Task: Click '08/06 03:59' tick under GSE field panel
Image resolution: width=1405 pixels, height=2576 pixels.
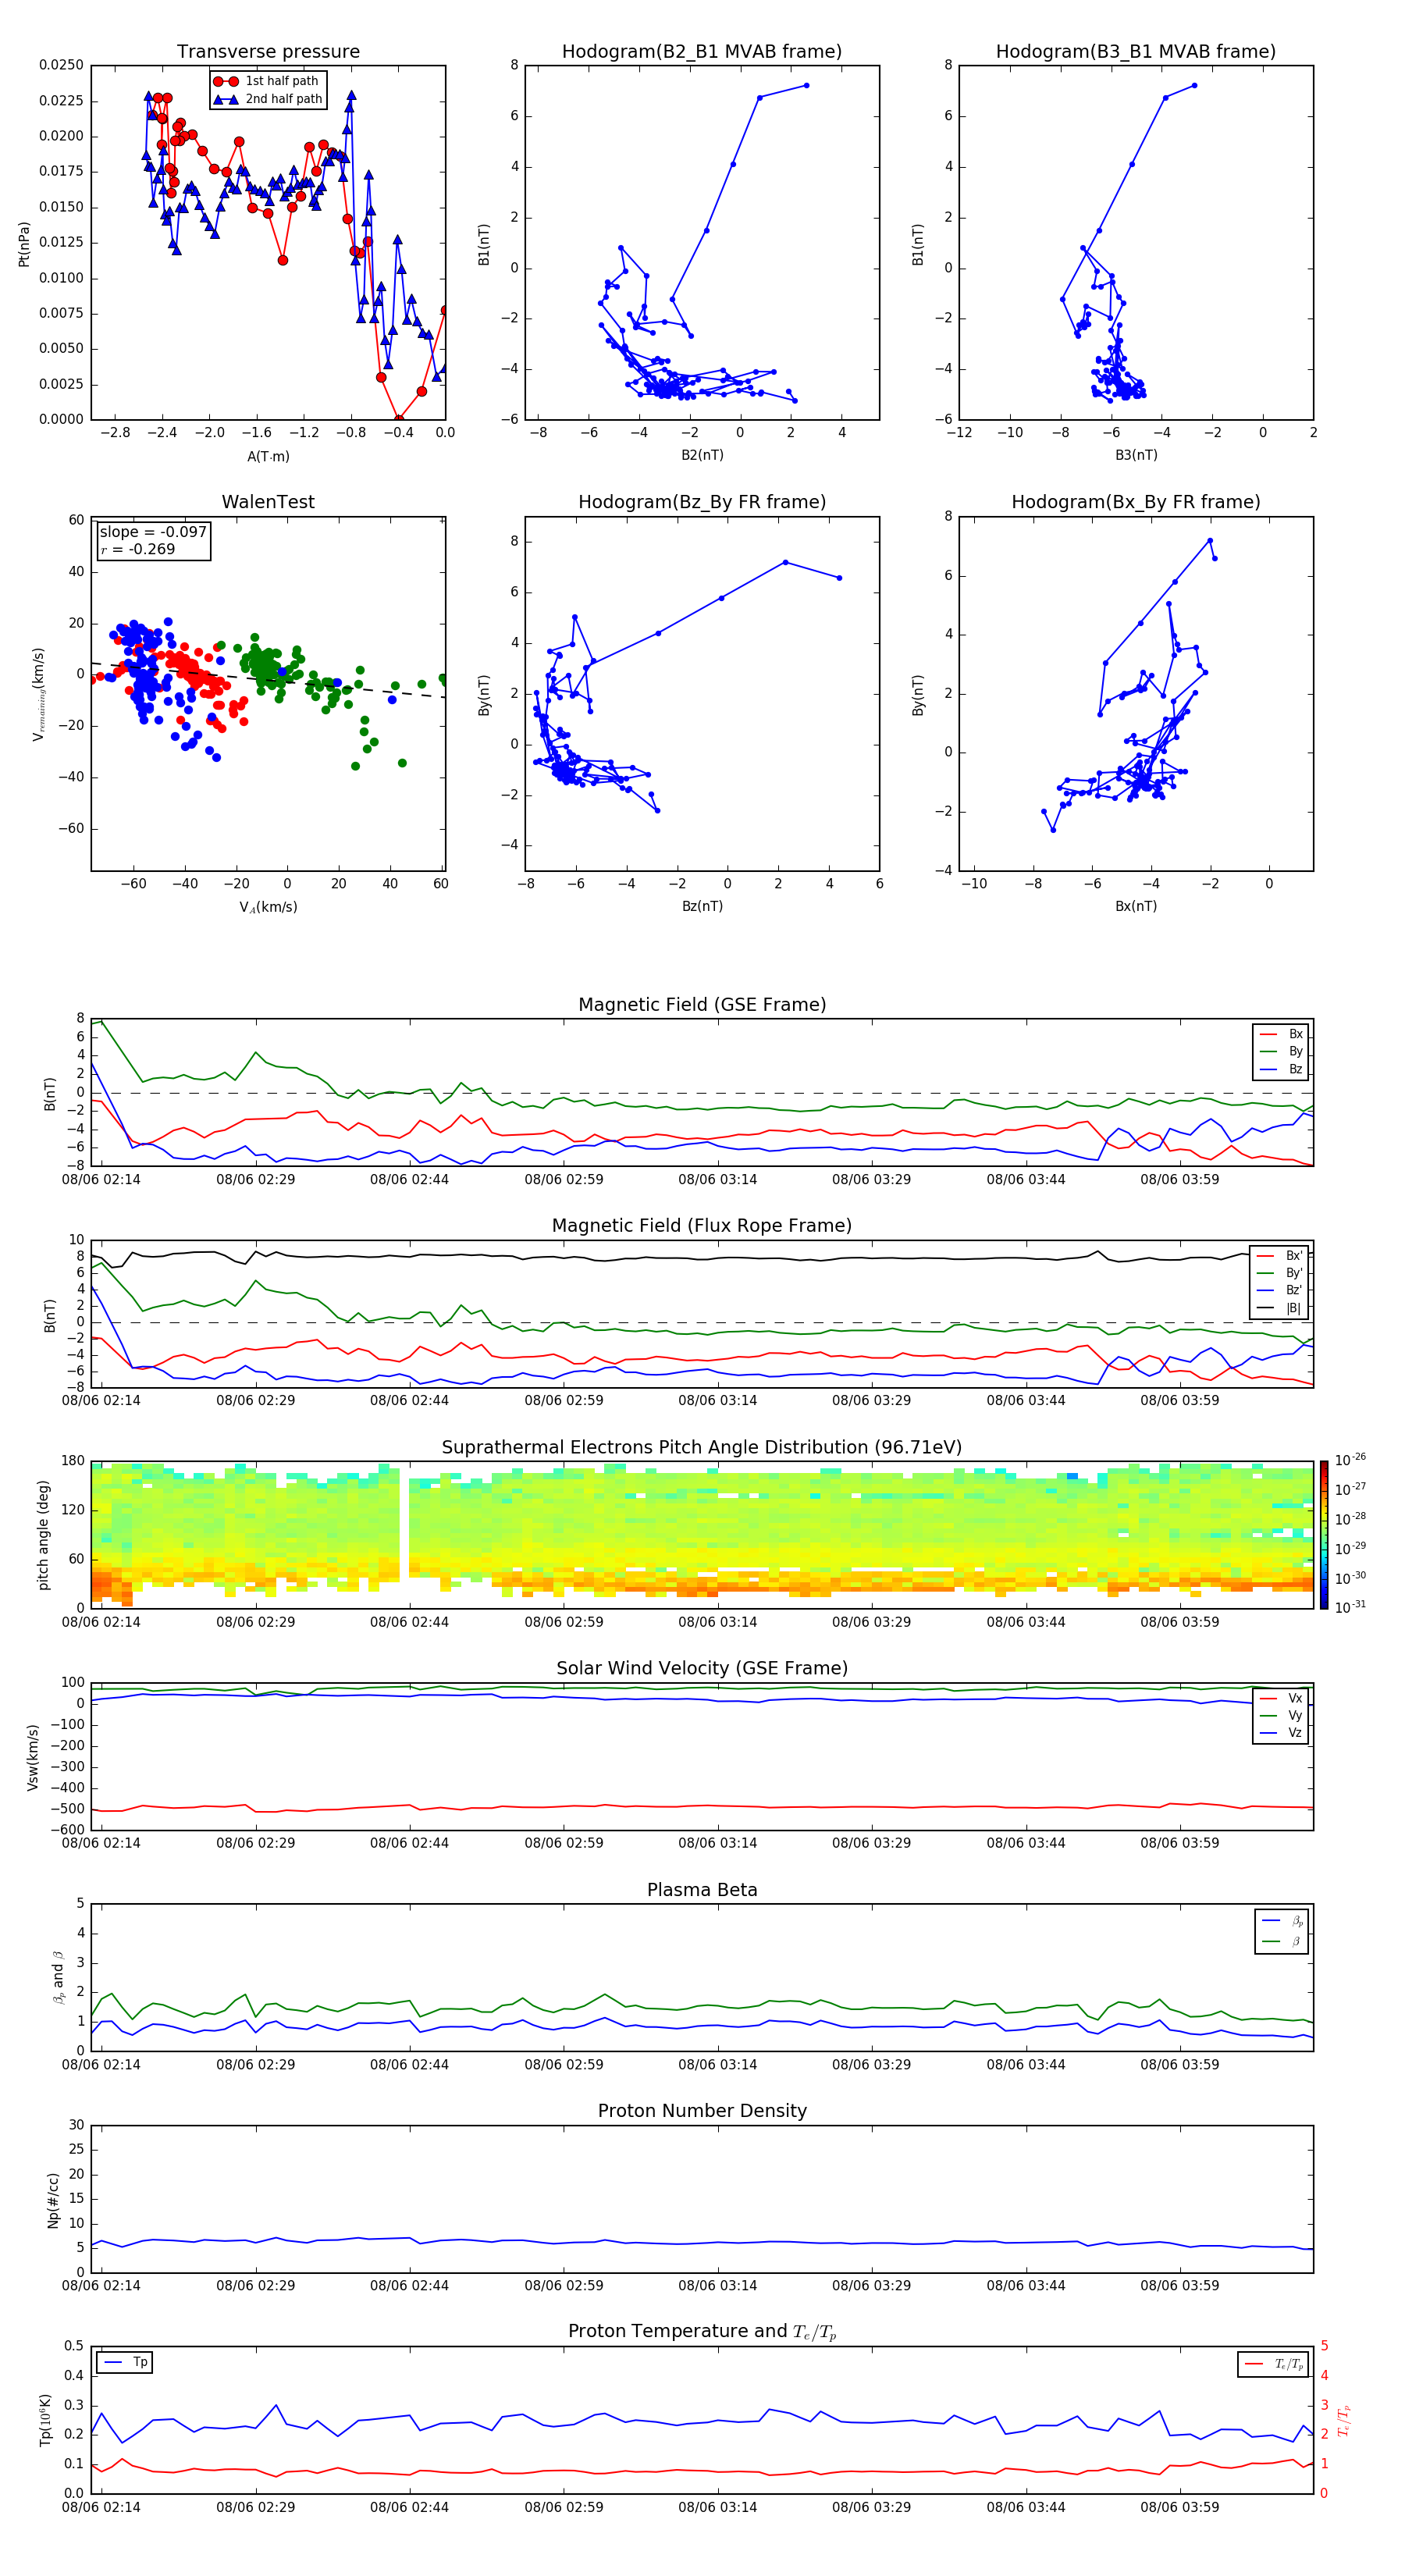Action: tap(1180, 1180)
